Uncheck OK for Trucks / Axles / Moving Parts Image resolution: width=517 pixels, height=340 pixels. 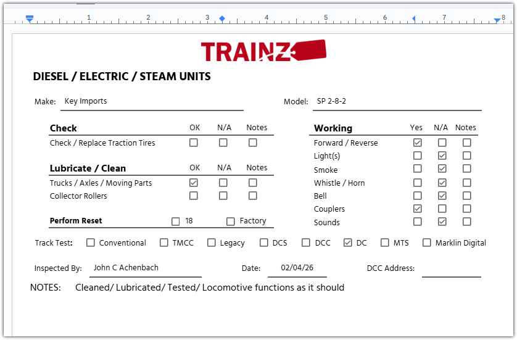194,183
